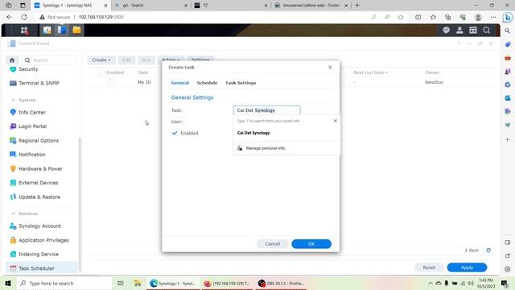This screenshot has width=515, height=290.
Task: Select Task Scheduler in the sidebar
Action: [41, 268]
